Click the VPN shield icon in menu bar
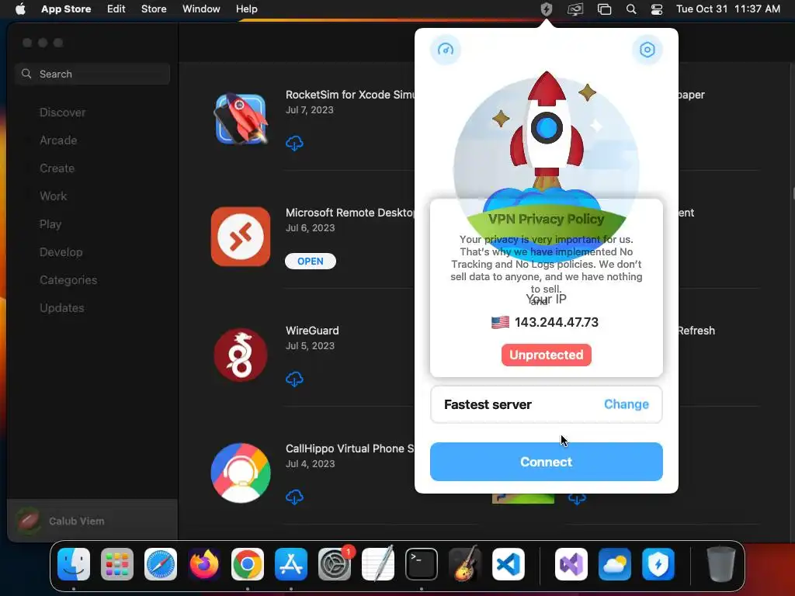795x596 pixels. pos(546,9)
